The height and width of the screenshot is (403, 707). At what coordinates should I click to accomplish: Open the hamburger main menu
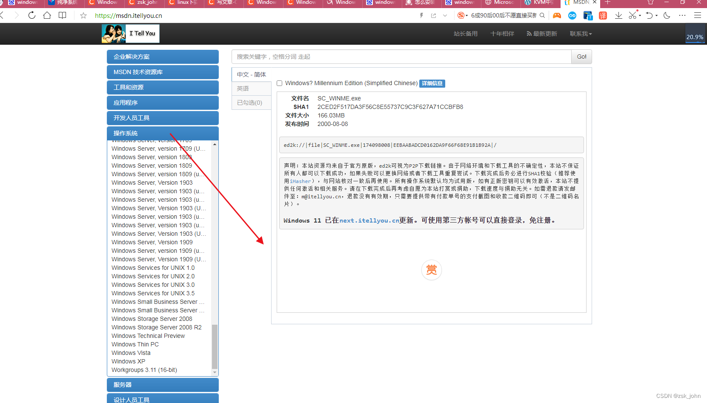pos(697,15)
